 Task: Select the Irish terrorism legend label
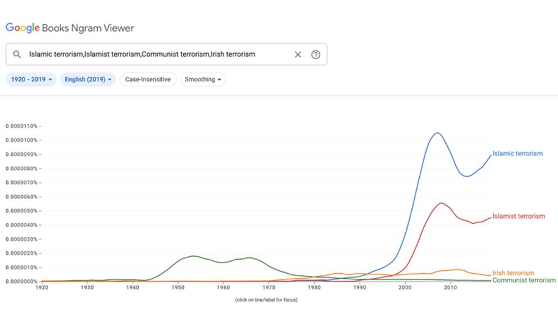point(513,273)
